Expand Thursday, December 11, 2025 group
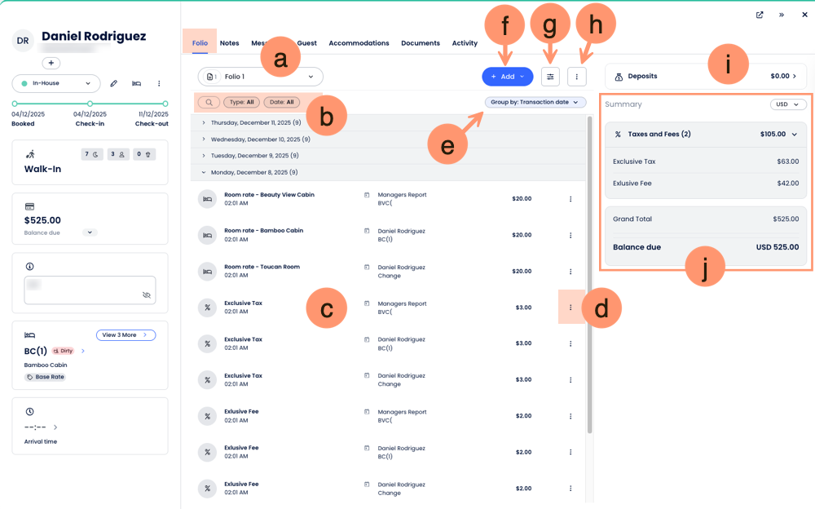The image size is (815, 509). coord(204,122)
